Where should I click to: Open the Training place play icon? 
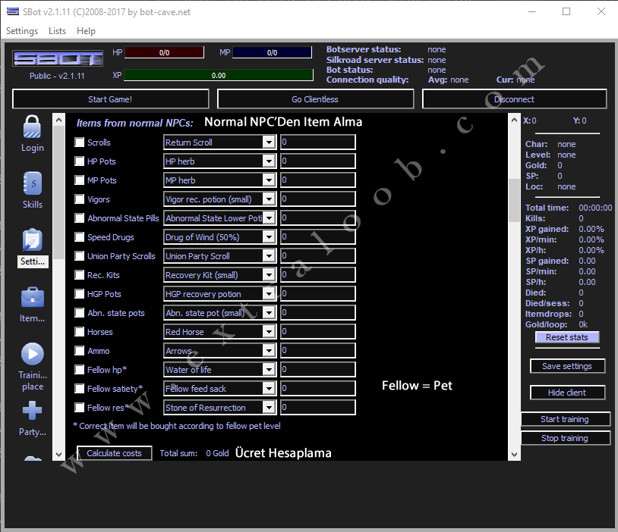(32, 354)
